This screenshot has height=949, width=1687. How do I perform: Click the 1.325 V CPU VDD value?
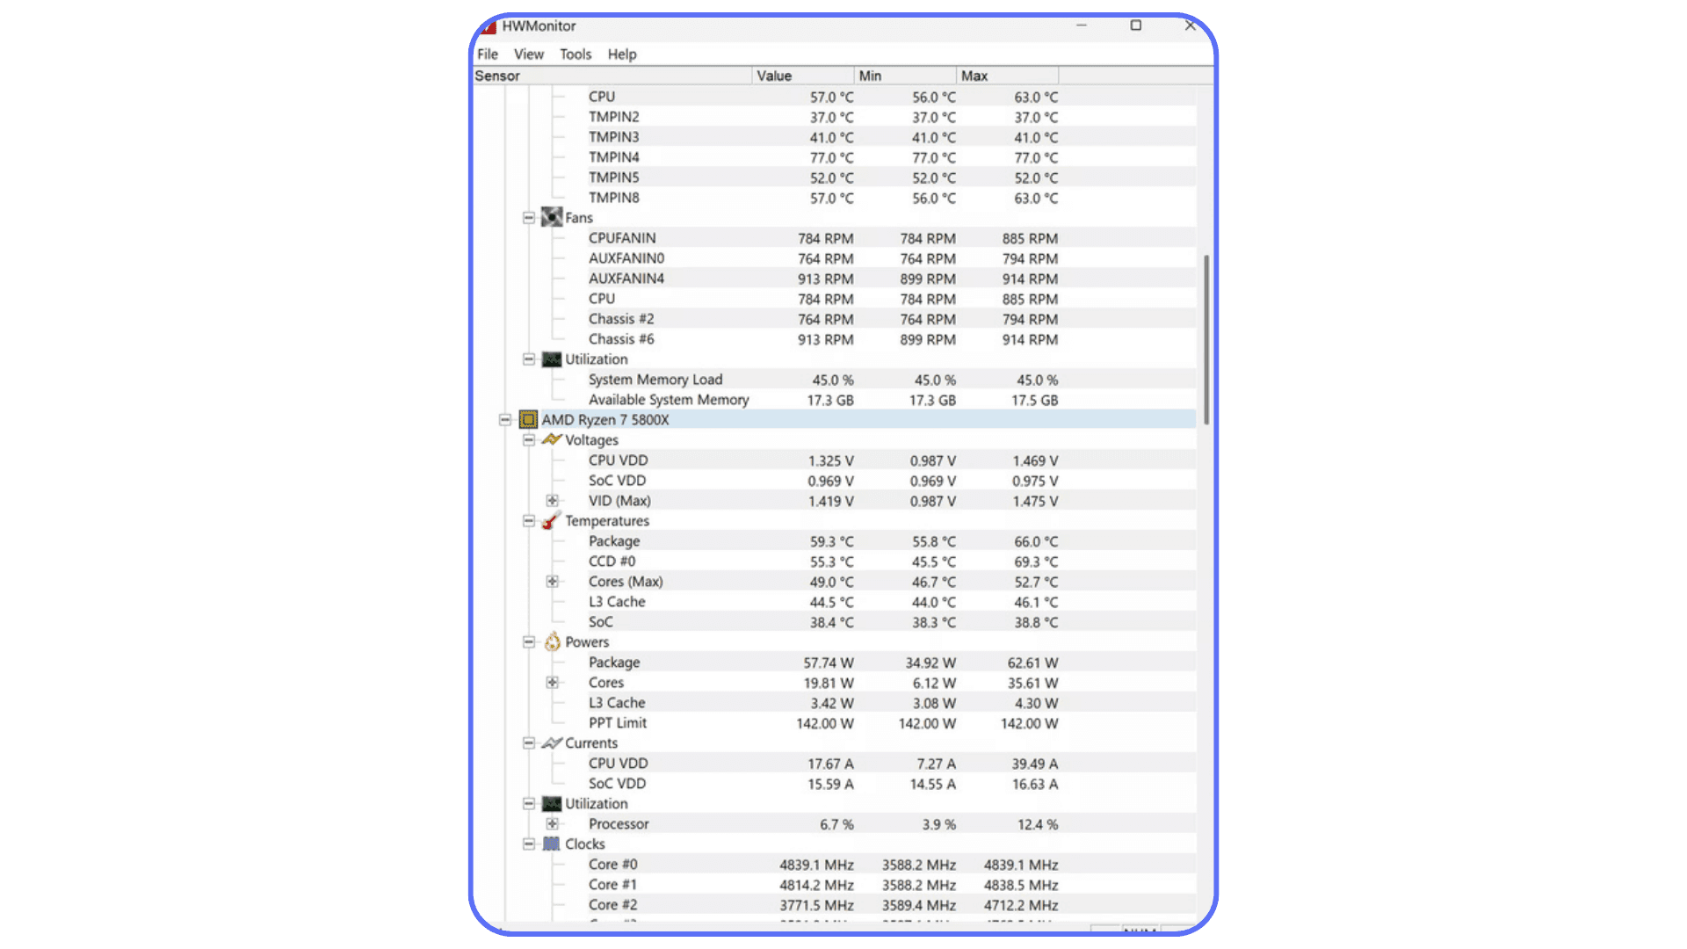point(831,461)
